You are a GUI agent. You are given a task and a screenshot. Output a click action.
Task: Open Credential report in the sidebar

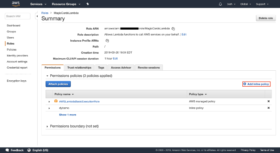coord(17,68)
